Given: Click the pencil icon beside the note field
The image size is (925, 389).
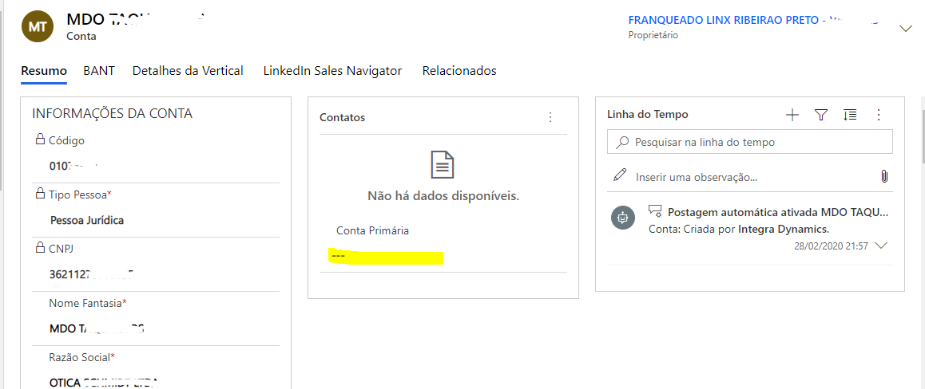Looking at the screenshot, I should coord(620,176).
